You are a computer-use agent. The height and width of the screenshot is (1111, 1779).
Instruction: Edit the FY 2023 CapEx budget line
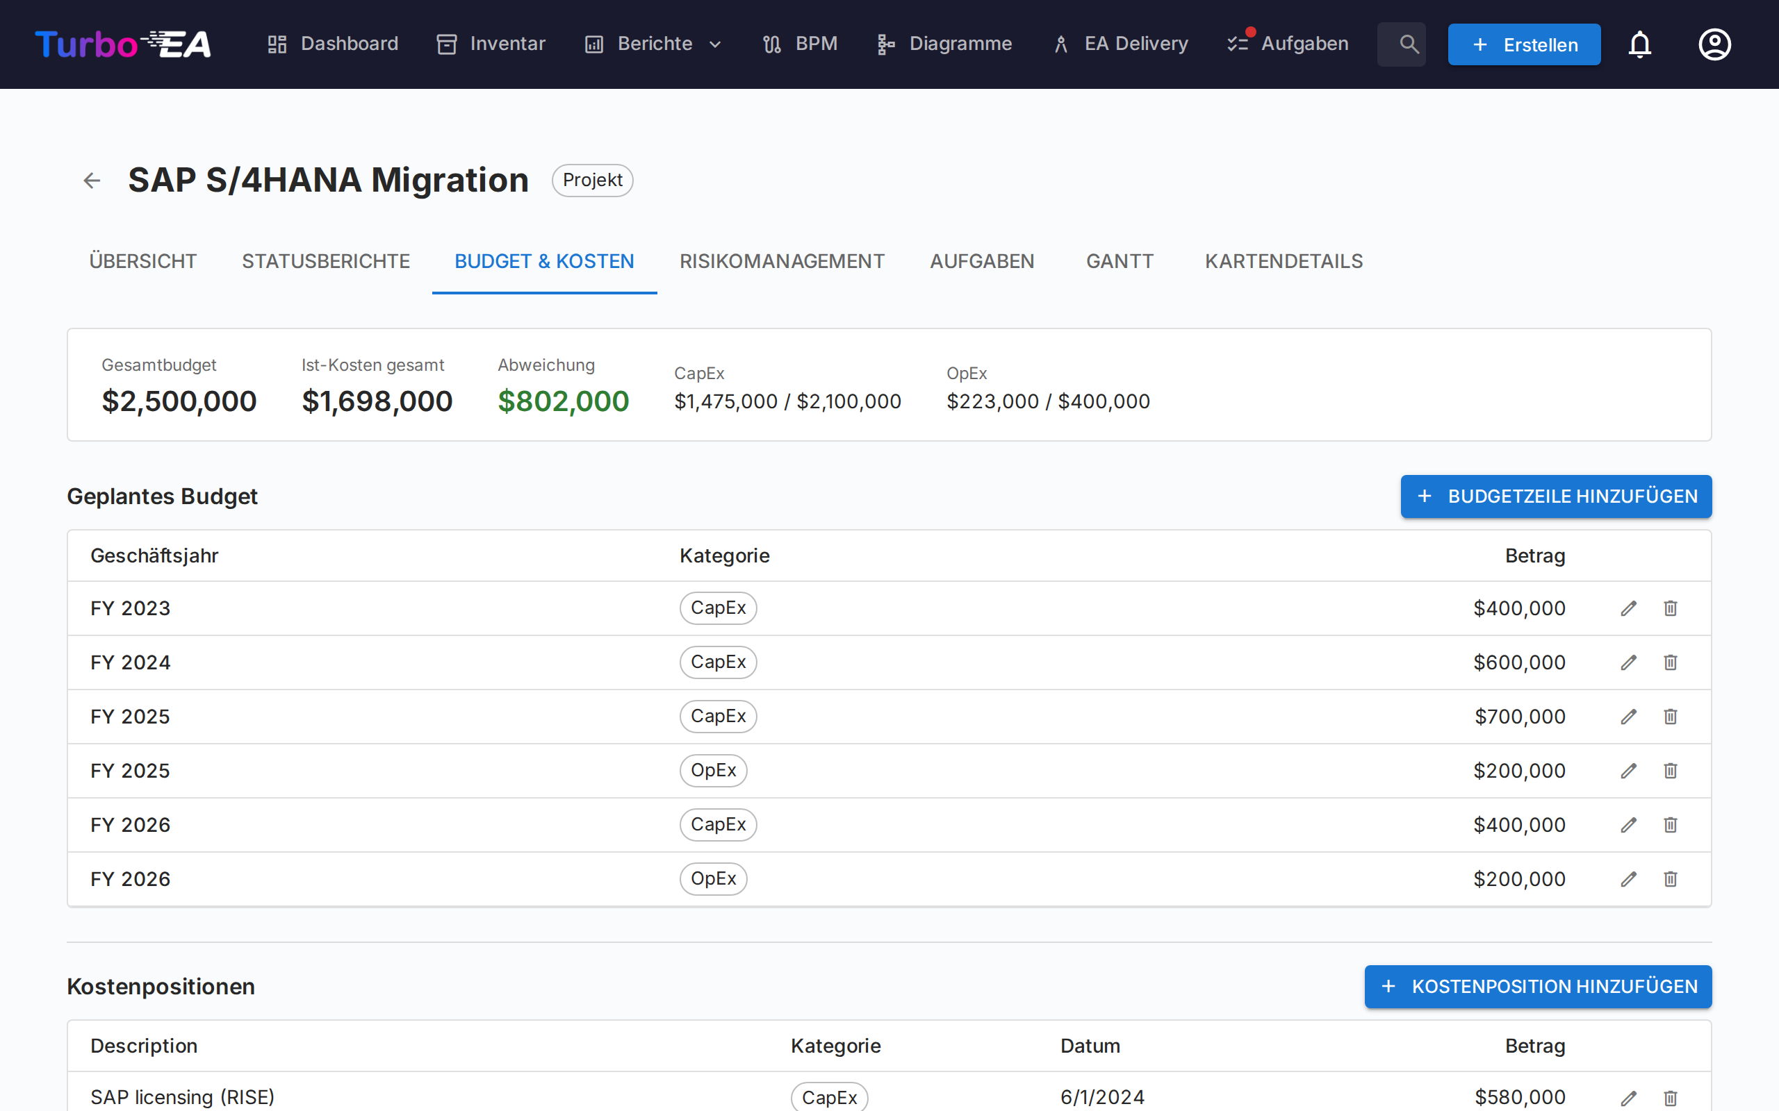[1628, 608]
